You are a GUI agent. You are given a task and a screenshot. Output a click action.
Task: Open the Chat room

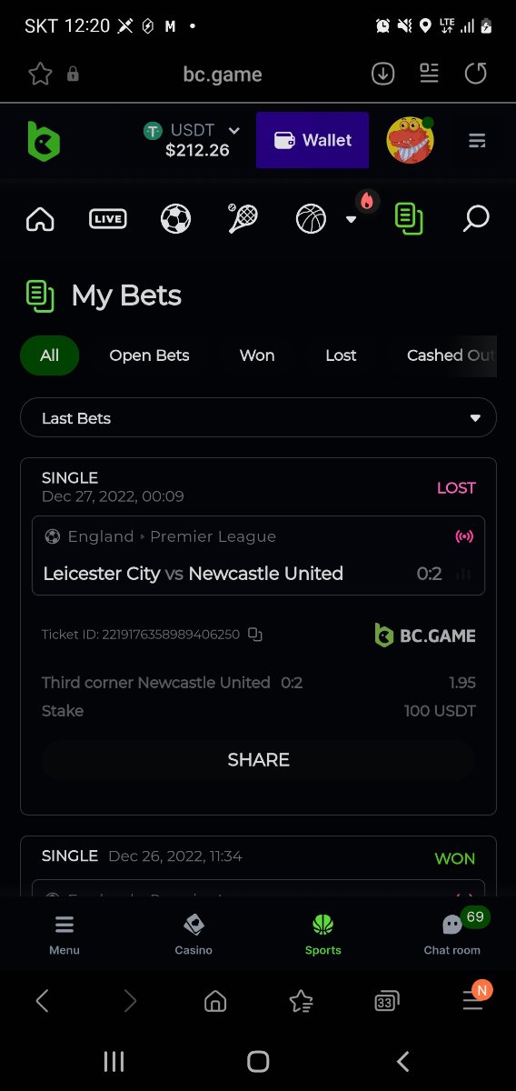tap(452, 935)
